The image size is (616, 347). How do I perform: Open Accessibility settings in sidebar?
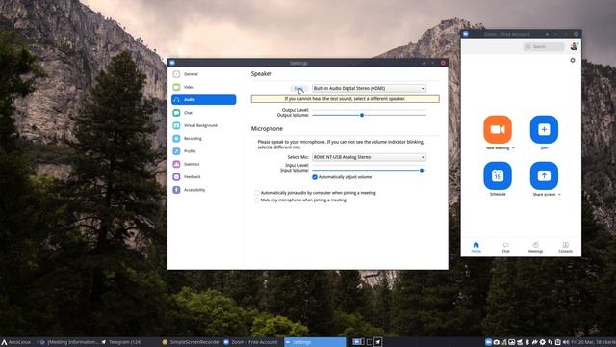[x=203, y=190]
